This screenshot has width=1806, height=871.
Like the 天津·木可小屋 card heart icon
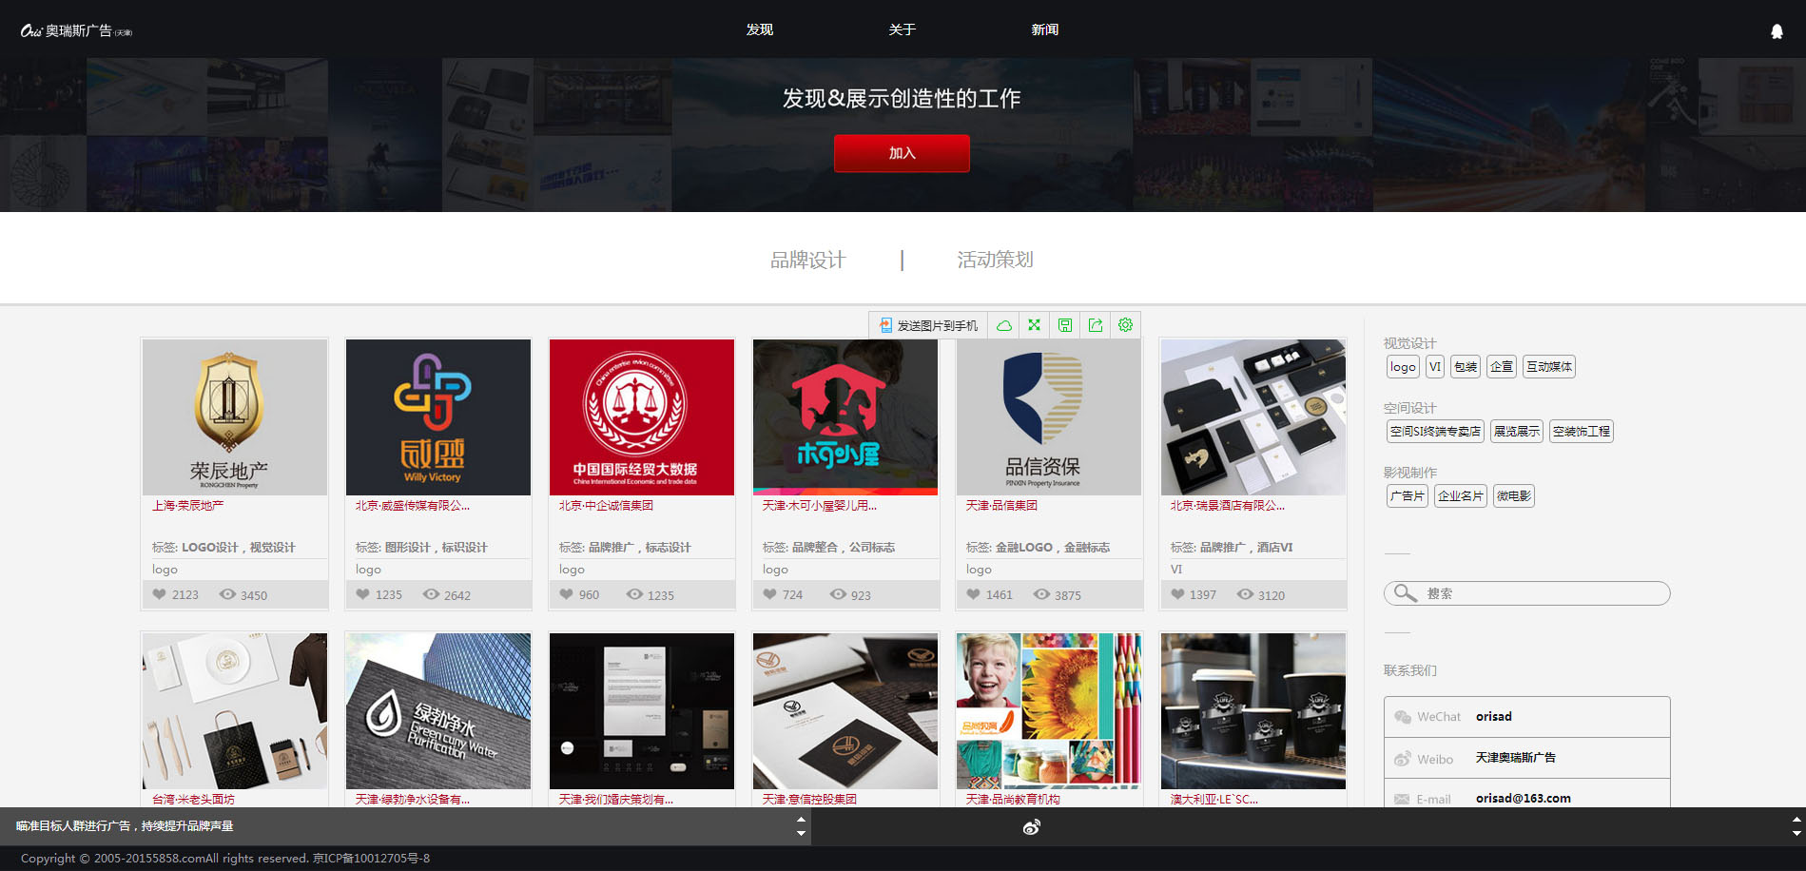click(x=769, y=594)
